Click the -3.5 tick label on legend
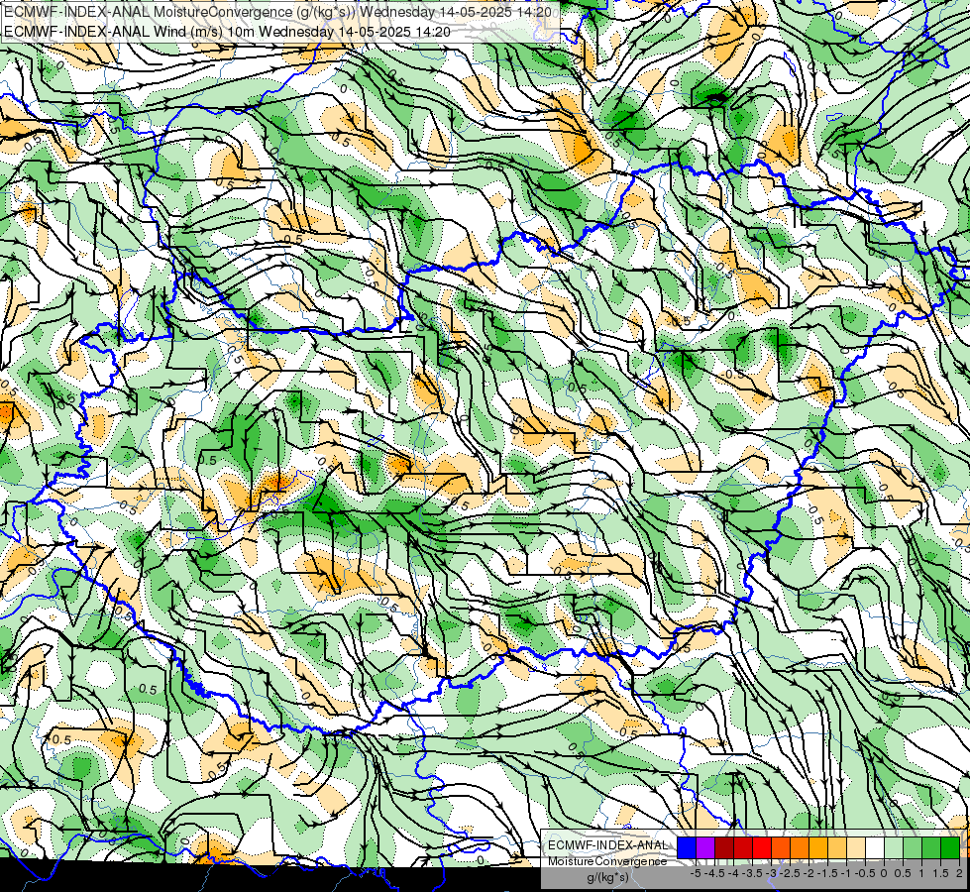 pos(753,873)
